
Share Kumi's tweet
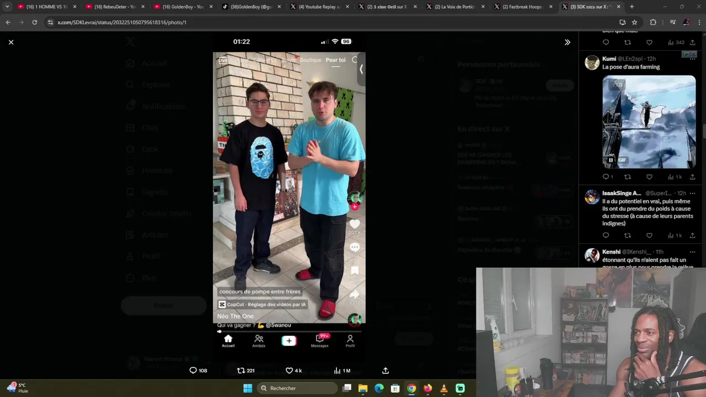tap(692, 177)
